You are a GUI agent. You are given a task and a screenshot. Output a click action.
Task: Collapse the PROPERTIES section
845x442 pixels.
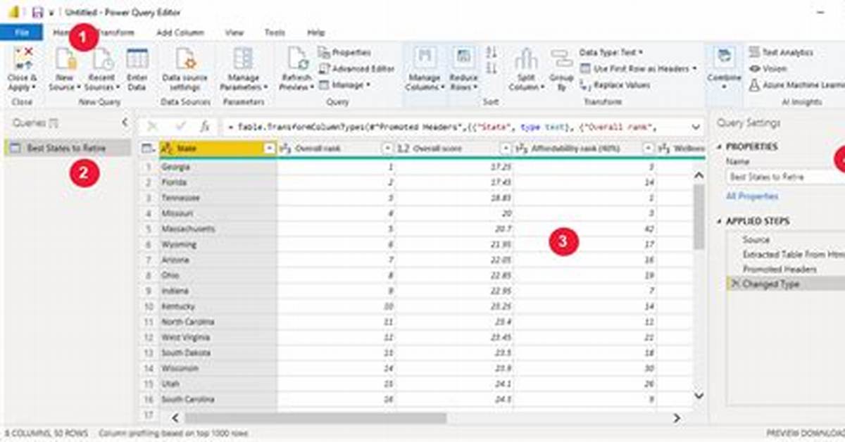720,146
